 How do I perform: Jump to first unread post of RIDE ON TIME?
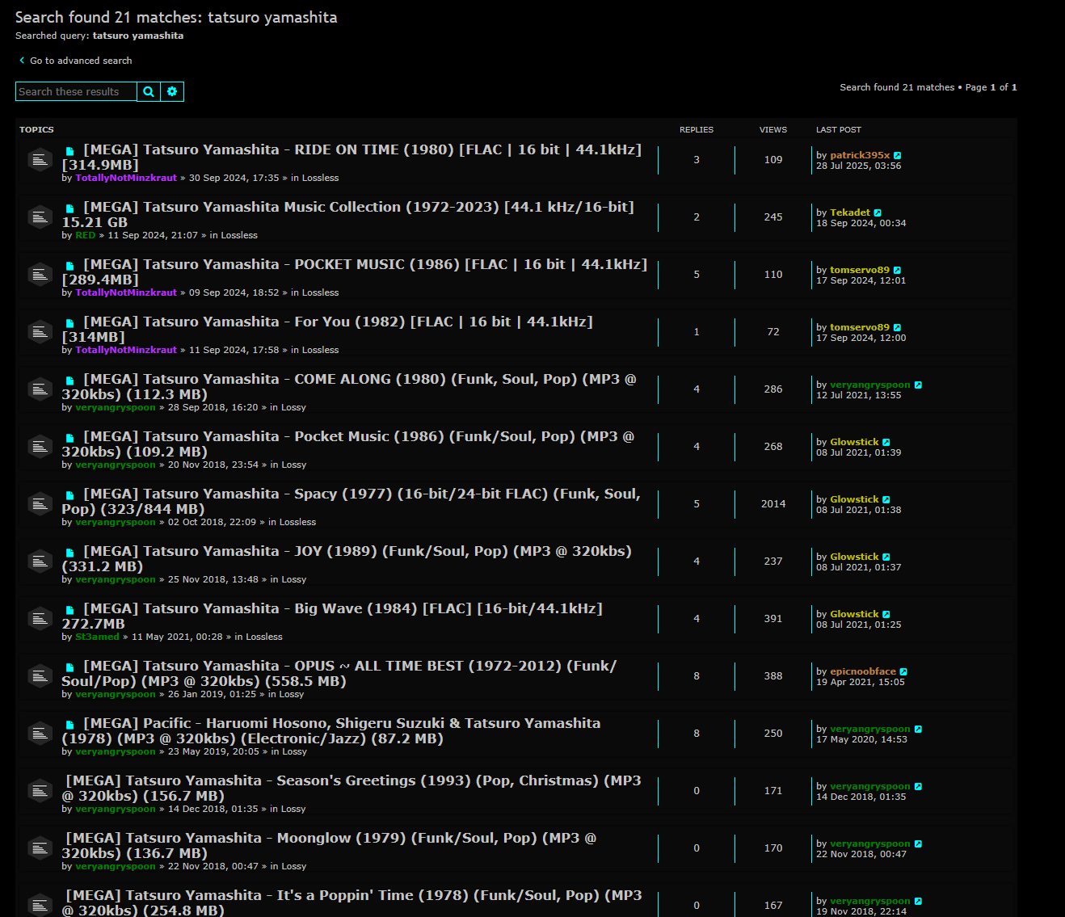click(70, 151)
